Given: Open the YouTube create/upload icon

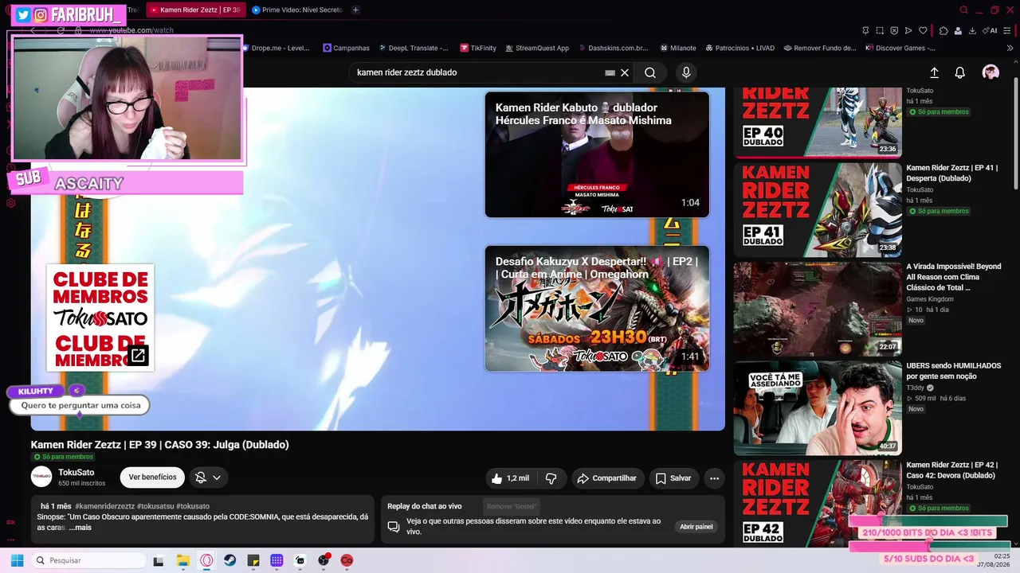Looking at the screenshot, I should 935,72.
